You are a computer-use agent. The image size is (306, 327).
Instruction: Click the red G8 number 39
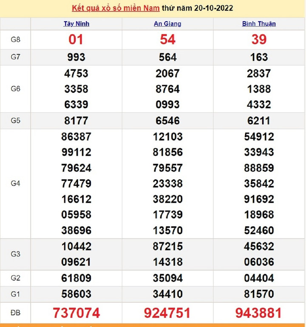tap(259, 39)
